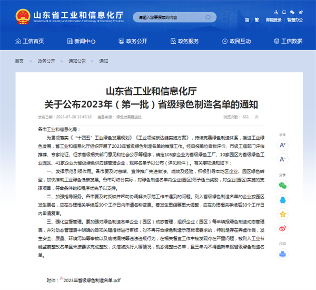
Task: Go to 政务服务 navigation menu
Action: click(x=184, y=41)
